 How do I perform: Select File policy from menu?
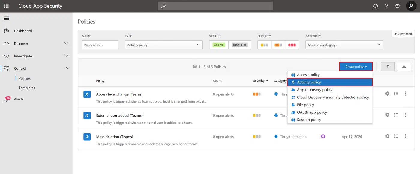coord(330,105)
